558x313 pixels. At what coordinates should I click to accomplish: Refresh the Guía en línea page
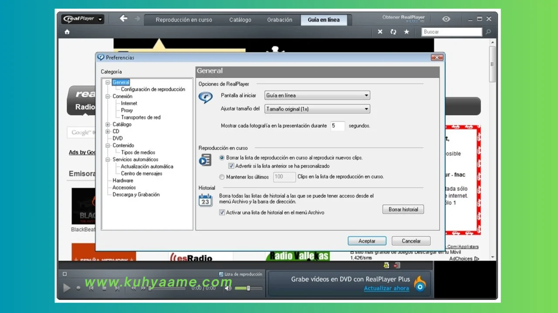pyautogui.click(x=393, y=32)
